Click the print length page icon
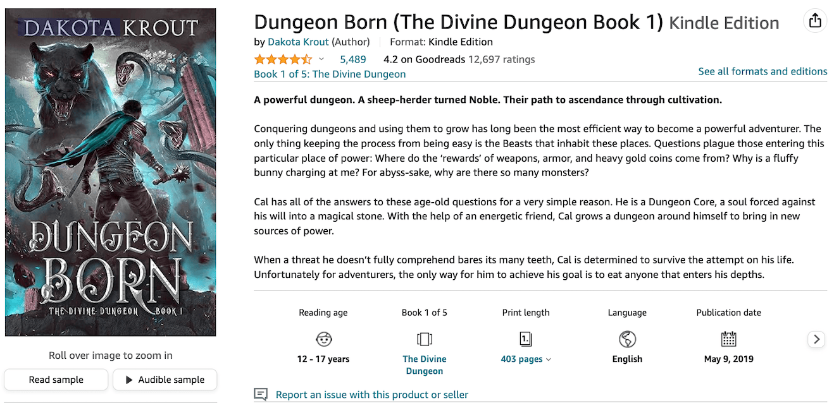The width and height of the screenshot is (834, 403). 526,339
